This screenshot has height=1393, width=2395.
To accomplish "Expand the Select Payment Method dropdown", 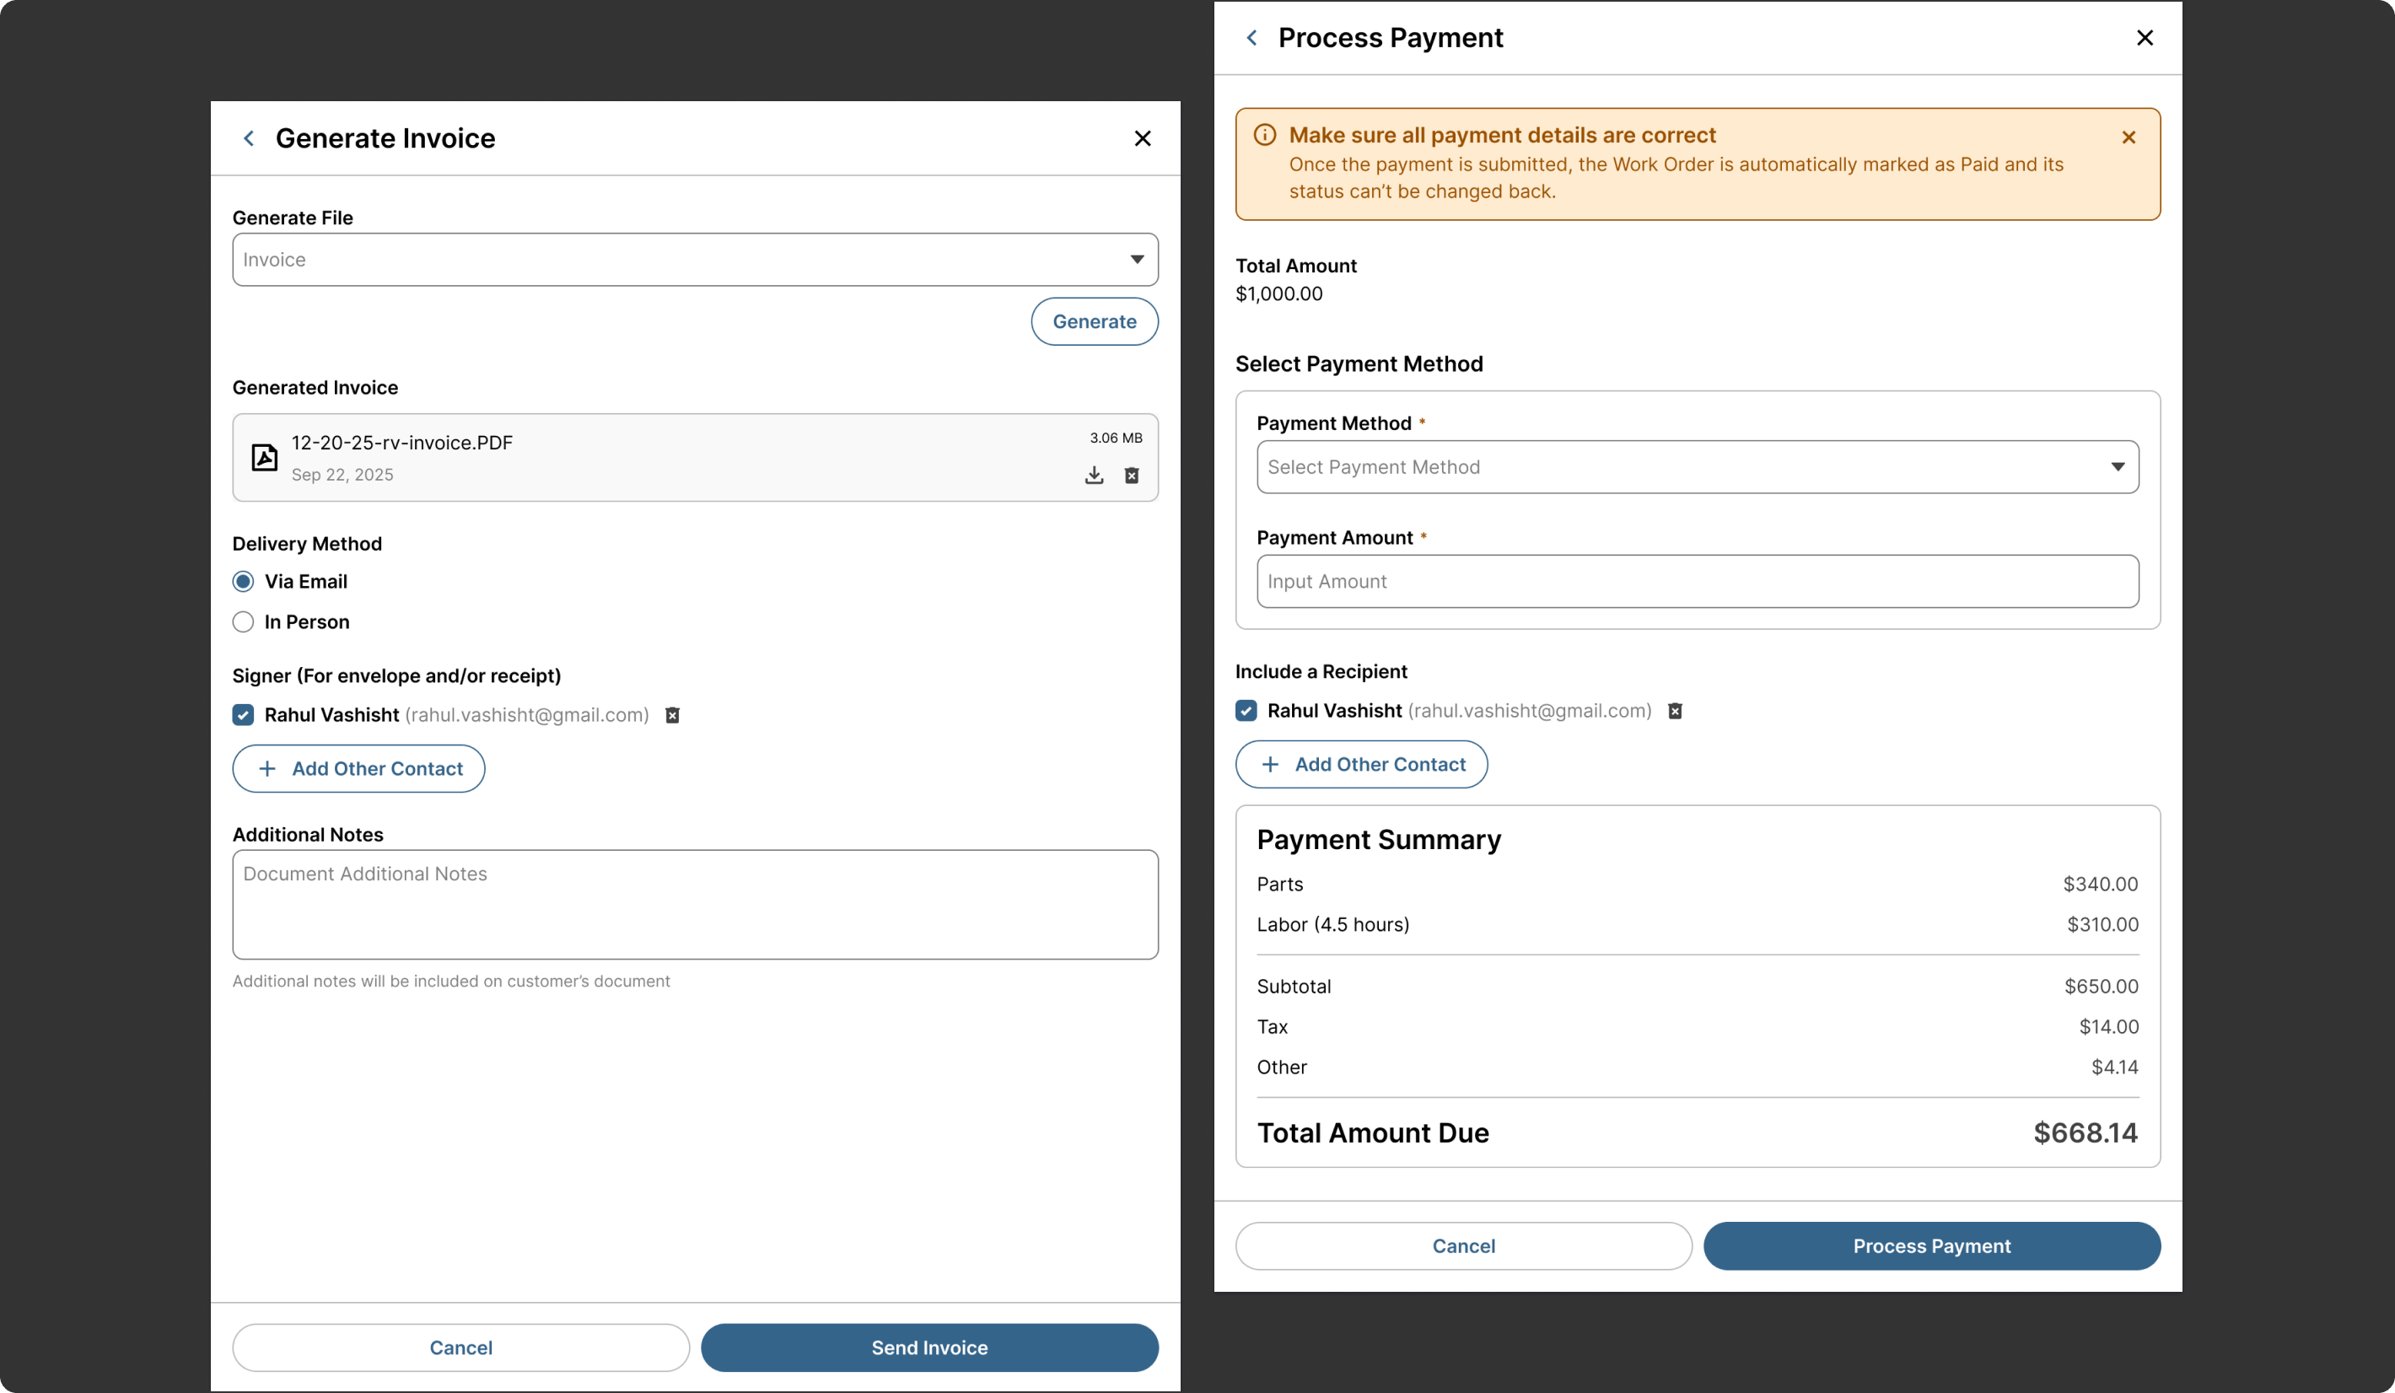I will pyautogui.click(x=1698, y=467).
